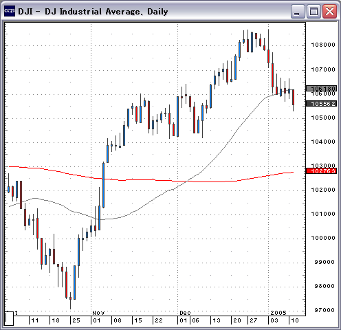341x330 pixels.
Task: Click the 98000 price axis label
Action: [324, 286]
